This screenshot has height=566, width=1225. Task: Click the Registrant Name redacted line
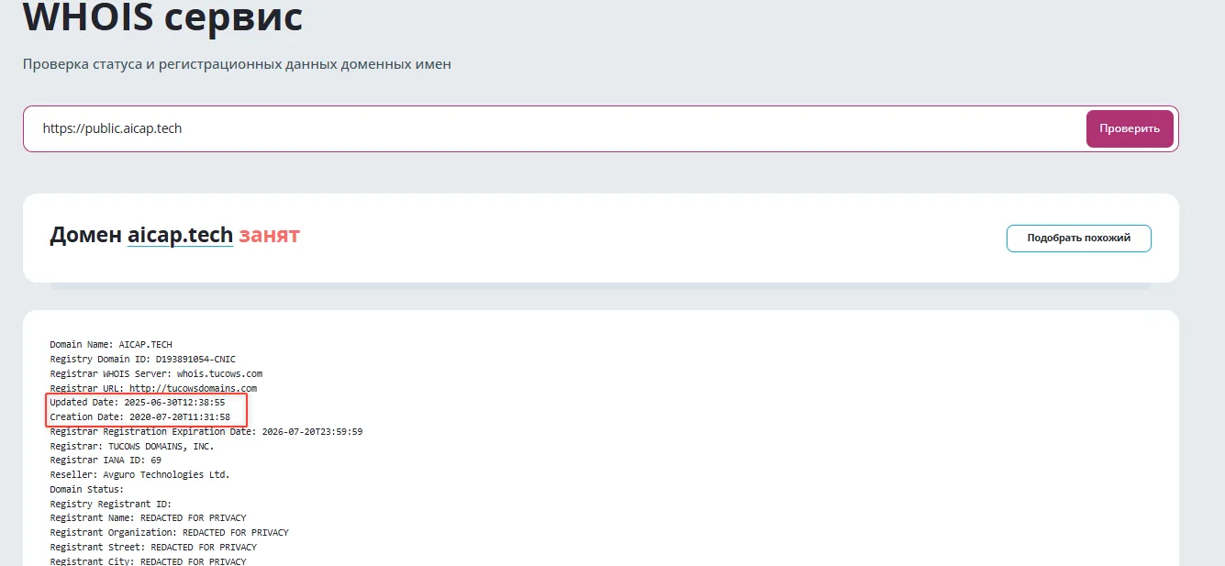(x=148, y=518)
